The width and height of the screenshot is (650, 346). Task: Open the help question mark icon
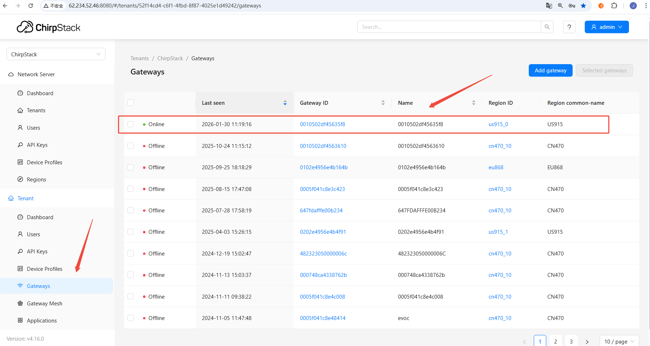coord(569,27)
